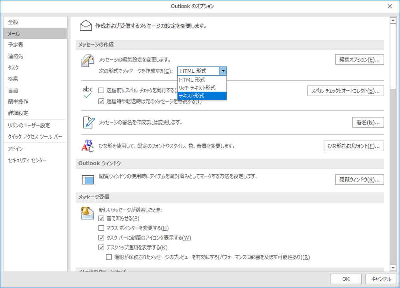Image resolution: width=400 pixels, height=288 pixels.
Task: Click the stationery and fonts ABC icon
Action: 87,146
